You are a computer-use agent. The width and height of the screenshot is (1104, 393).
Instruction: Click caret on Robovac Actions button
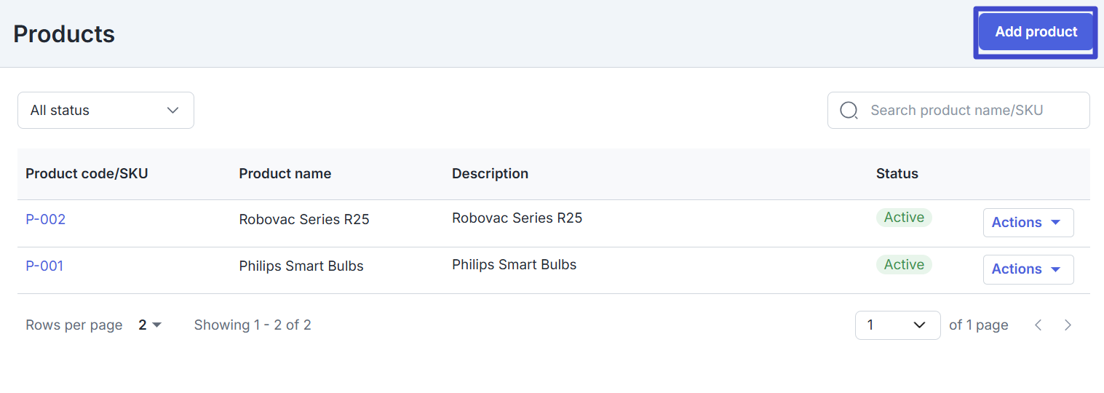coord(1056,223)
